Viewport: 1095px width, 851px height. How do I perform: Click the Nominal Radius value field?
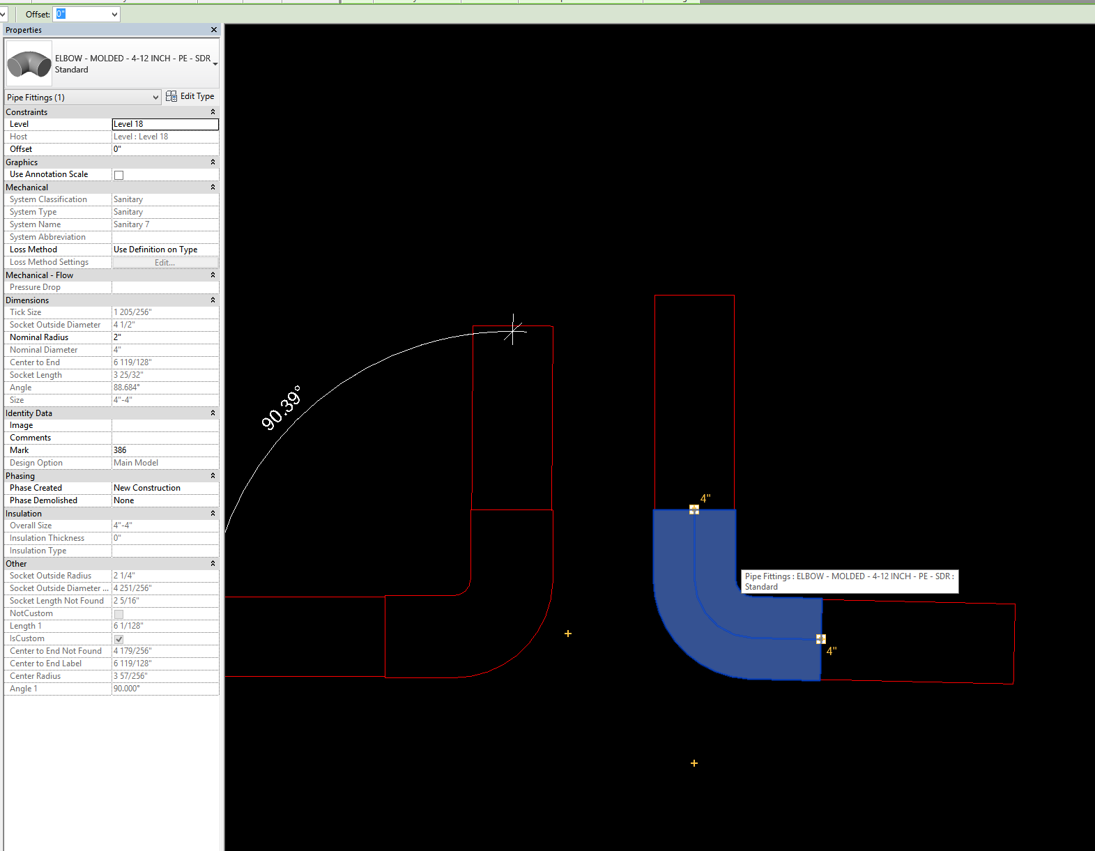point(165,337)
